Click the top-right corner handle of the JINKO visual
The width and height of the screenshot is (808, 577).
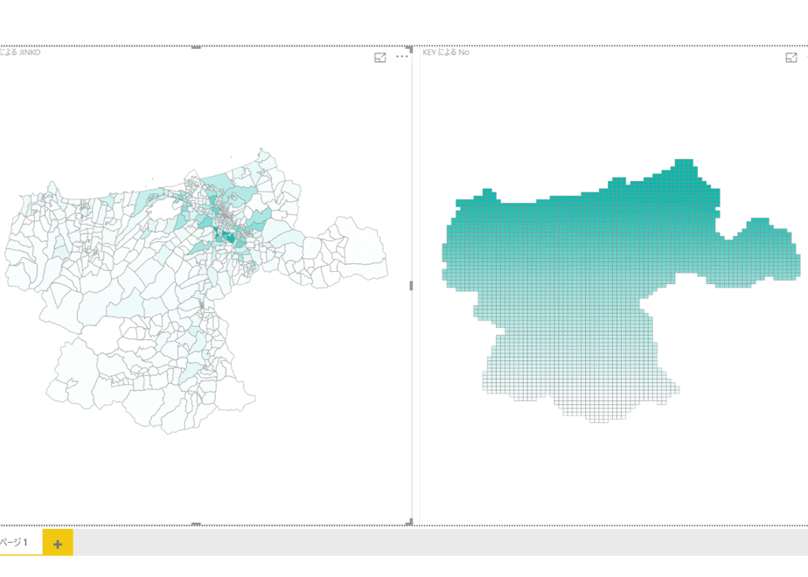(x=409, y=49)
